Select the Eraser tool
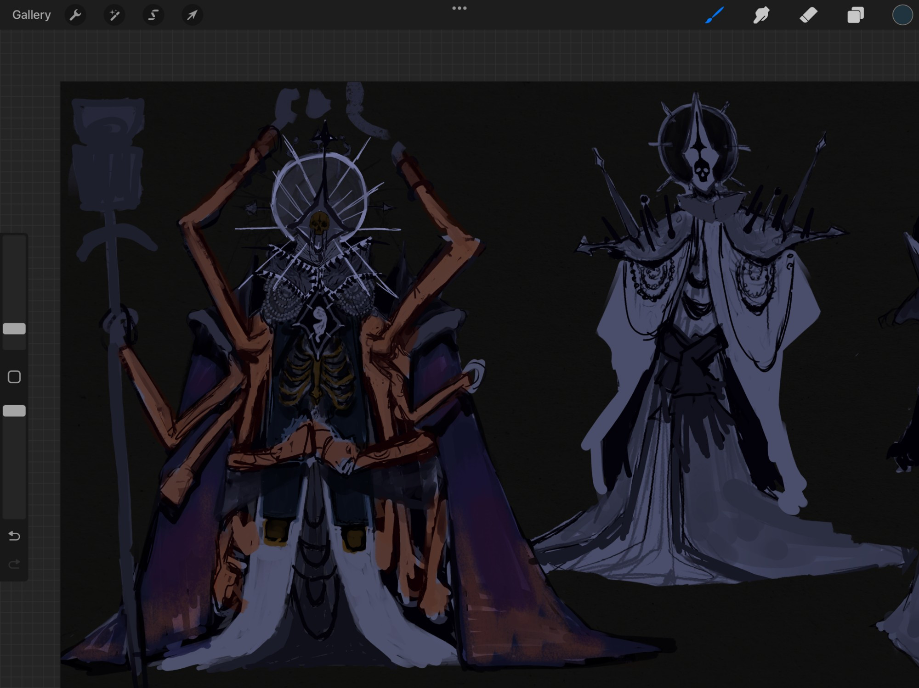The height and width of the screenshot is (688, 919). click(x=808, y=15)
